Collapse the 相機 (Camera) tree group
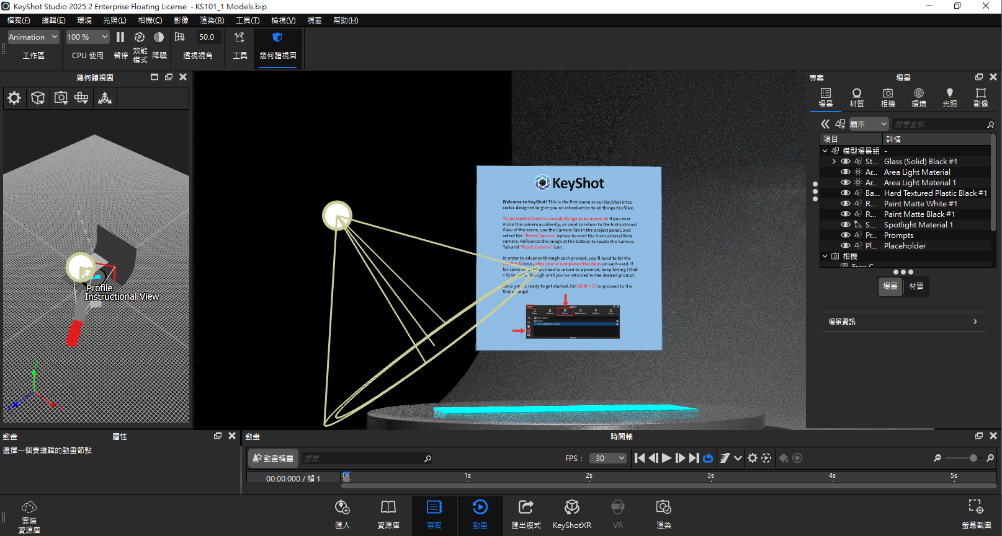The height and width of the screenshot is (536, 1002). 825,256
